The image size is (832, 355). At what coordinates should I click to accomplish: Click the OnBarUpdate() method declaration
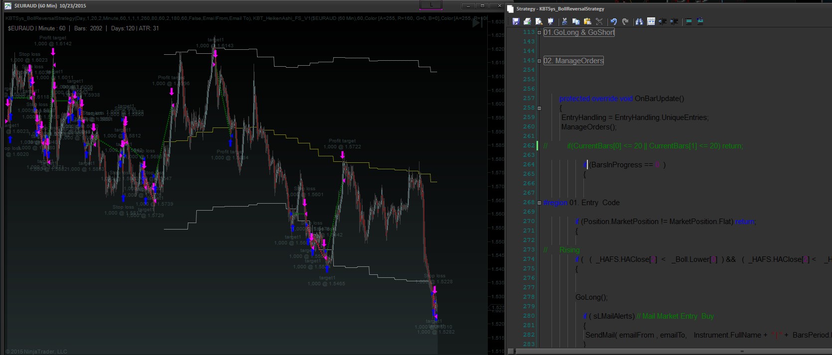(622, 99)
